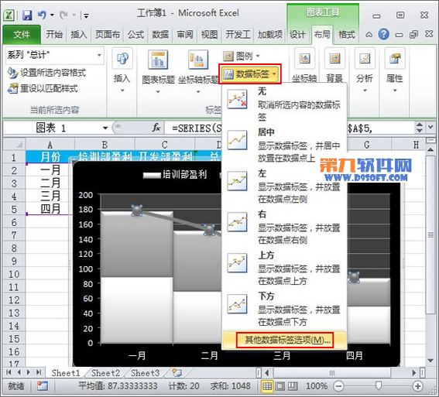Choose Right (右) data label option

click(x=284, y=228)
